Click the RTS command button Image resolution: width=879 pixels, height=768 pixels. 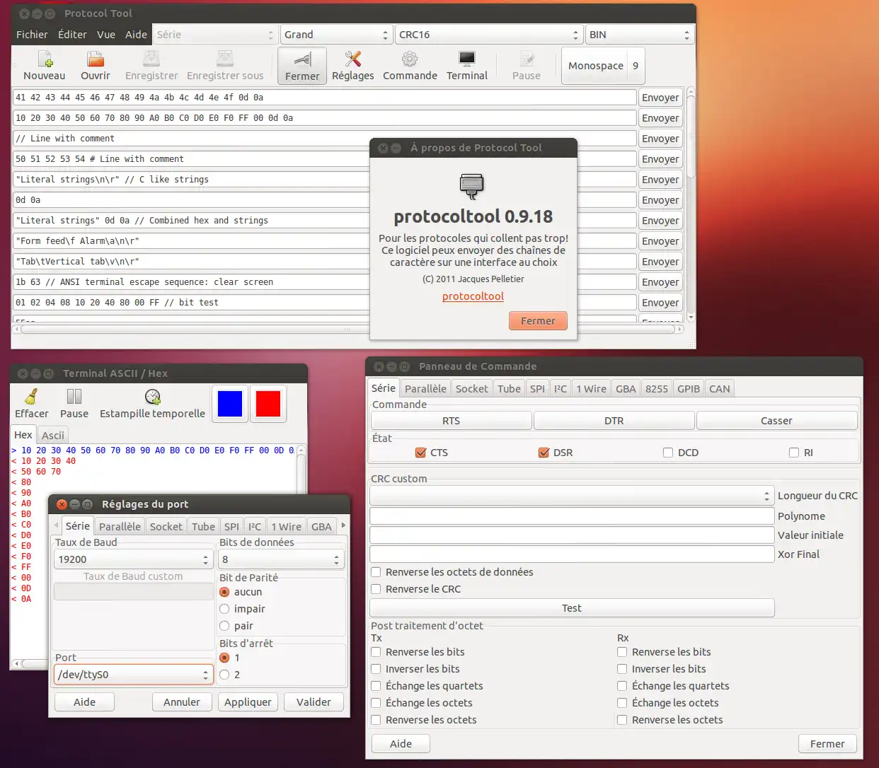click(451, 421)
